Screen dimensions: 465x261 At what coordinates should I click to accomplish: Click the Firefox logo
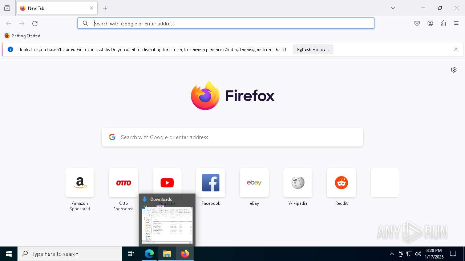click(232, 95)
